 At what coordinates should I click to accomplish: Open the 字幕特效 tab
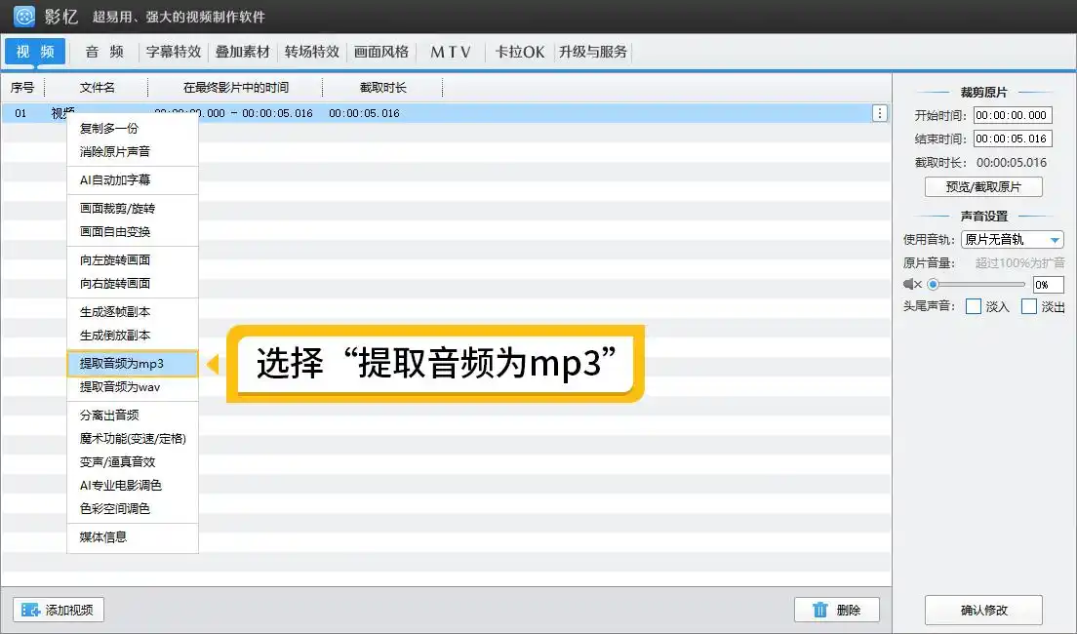(173, 52)
